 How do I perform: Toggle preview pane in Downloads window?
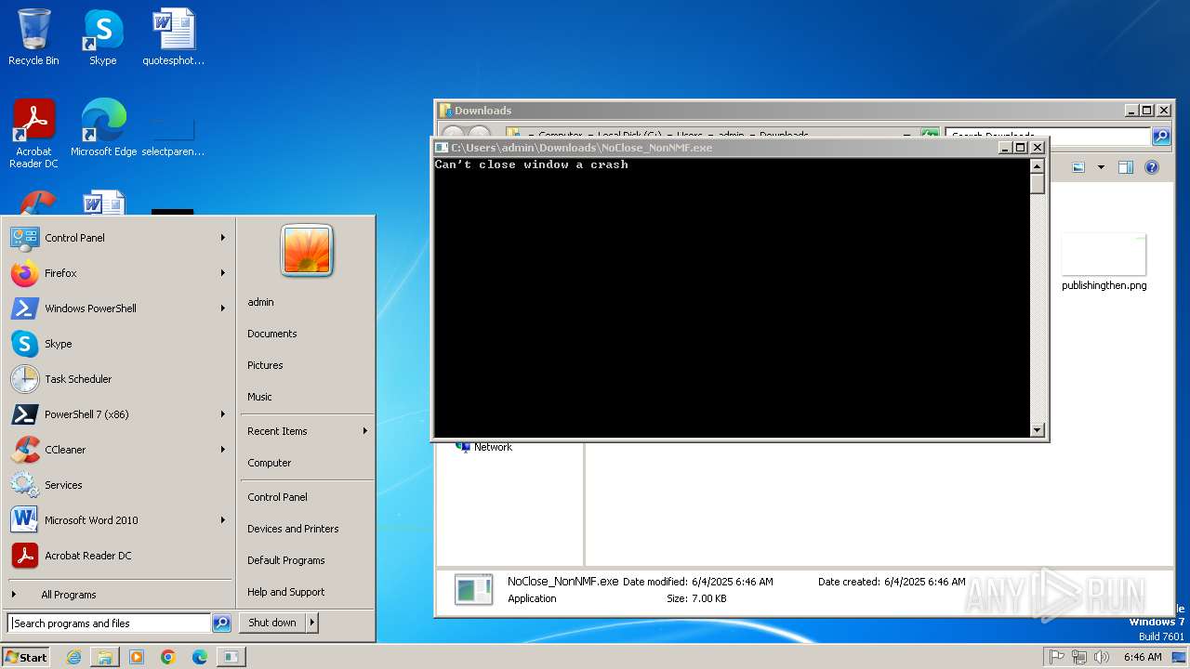1126,167
